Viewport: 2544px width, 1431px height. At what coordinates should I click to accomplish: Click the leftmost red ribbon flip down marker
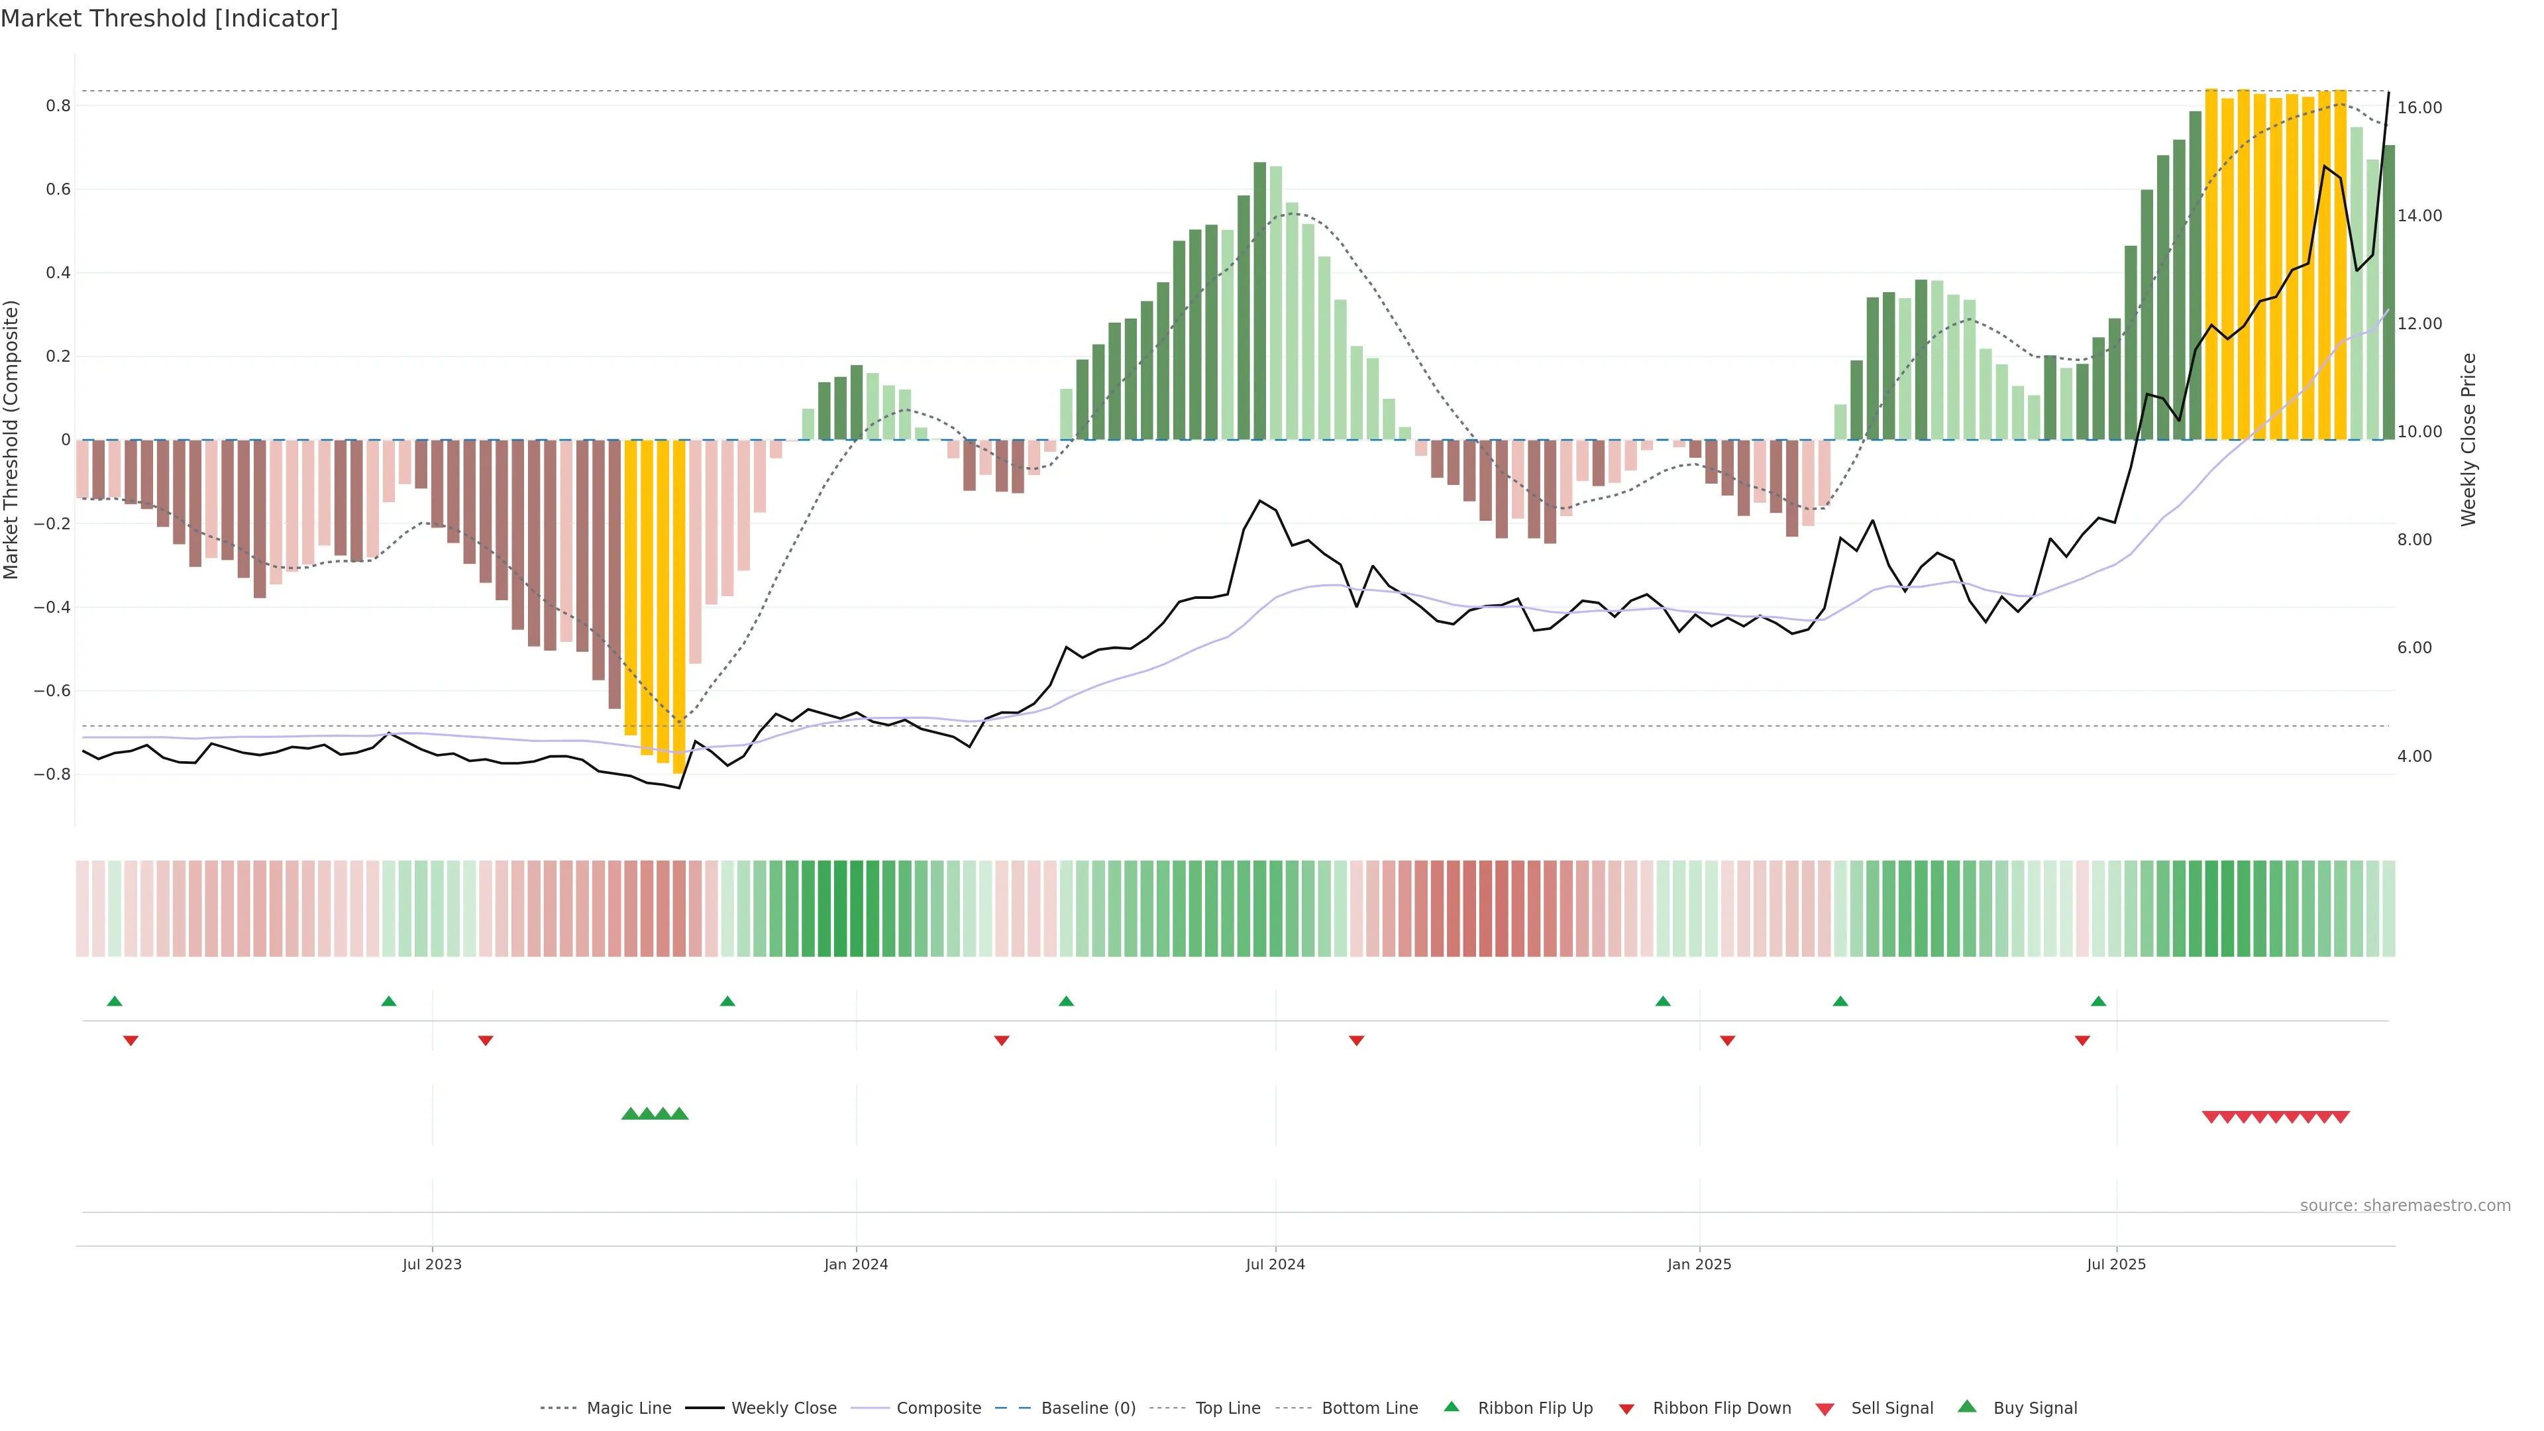[x=131, y=1040]
